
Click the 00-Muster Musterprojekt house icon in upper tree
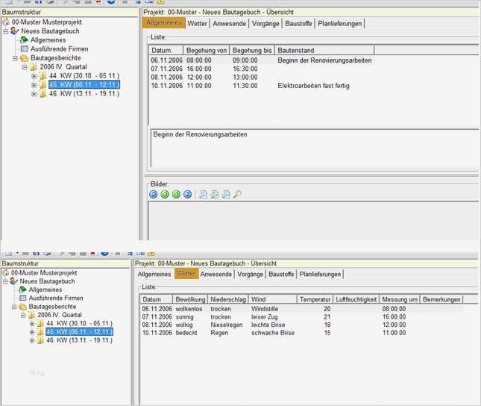pyautogui.click(x=6, y=22)
